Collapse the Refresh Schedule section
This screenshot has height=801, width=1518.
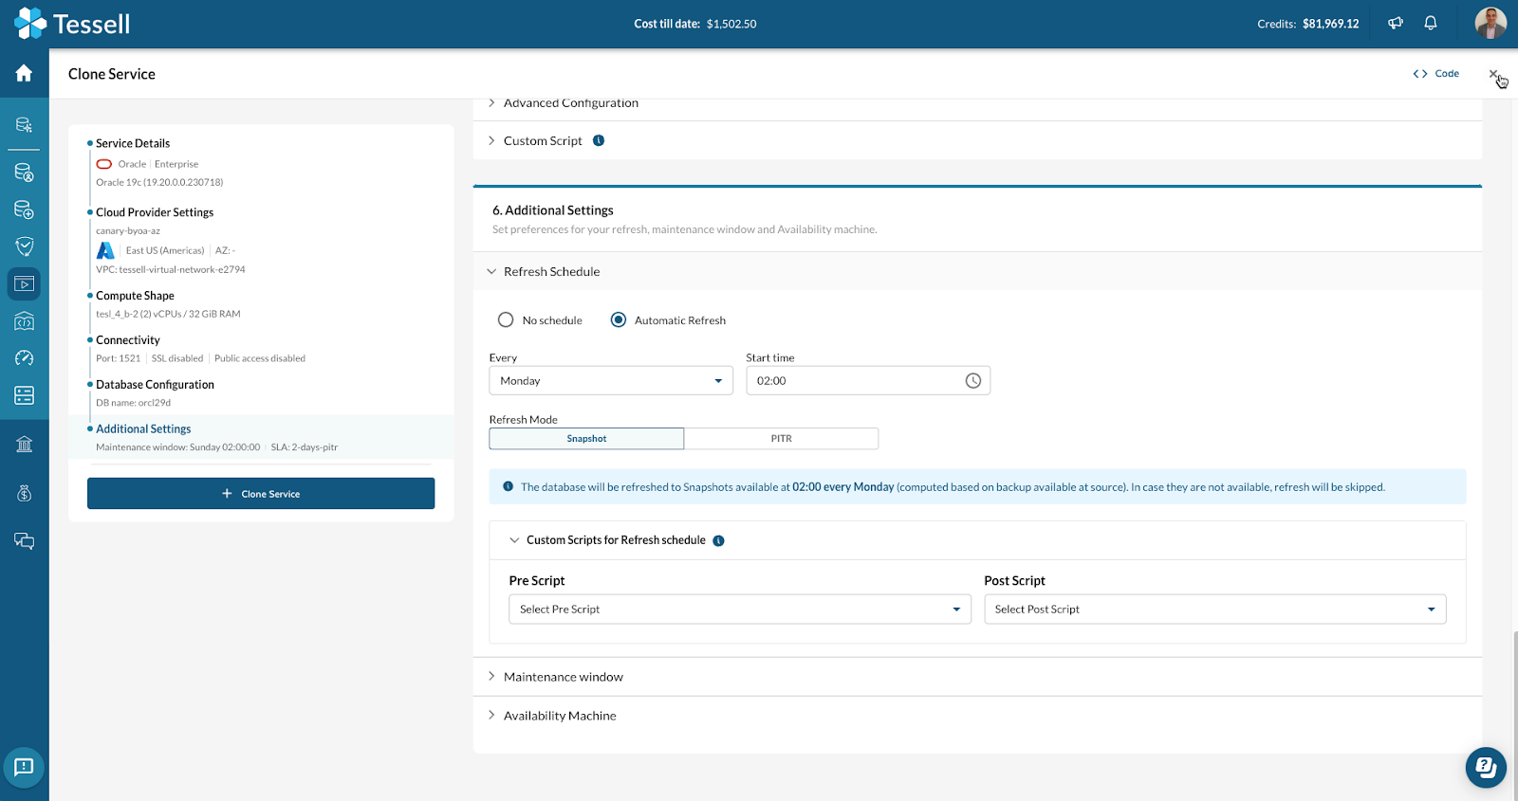pyautogui.click(x=977, y=271)
